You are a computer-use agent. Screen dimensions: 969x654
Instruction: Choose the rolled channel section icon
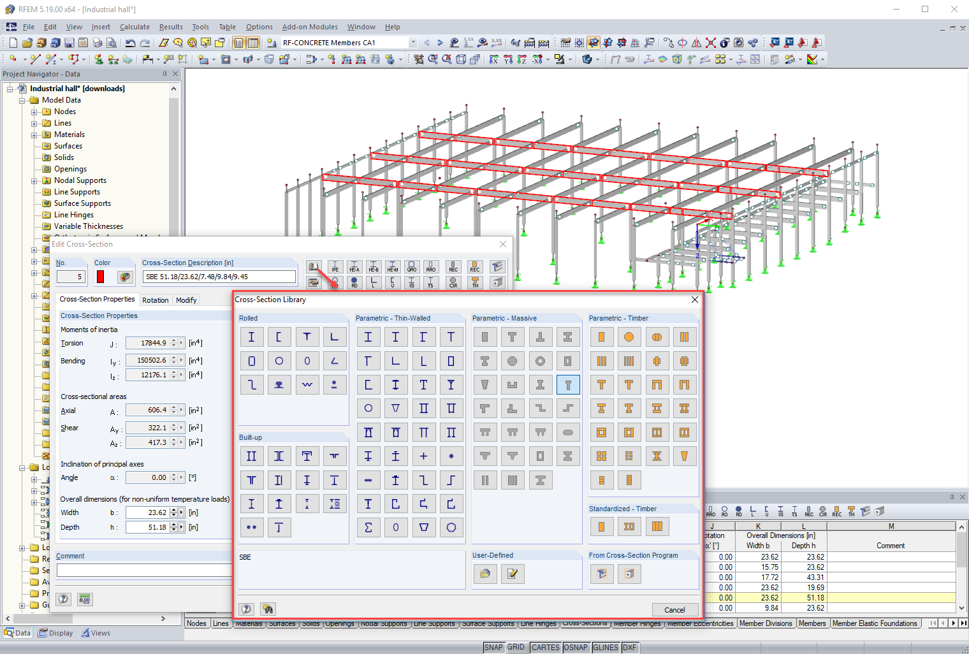click(x=279, y=337)
